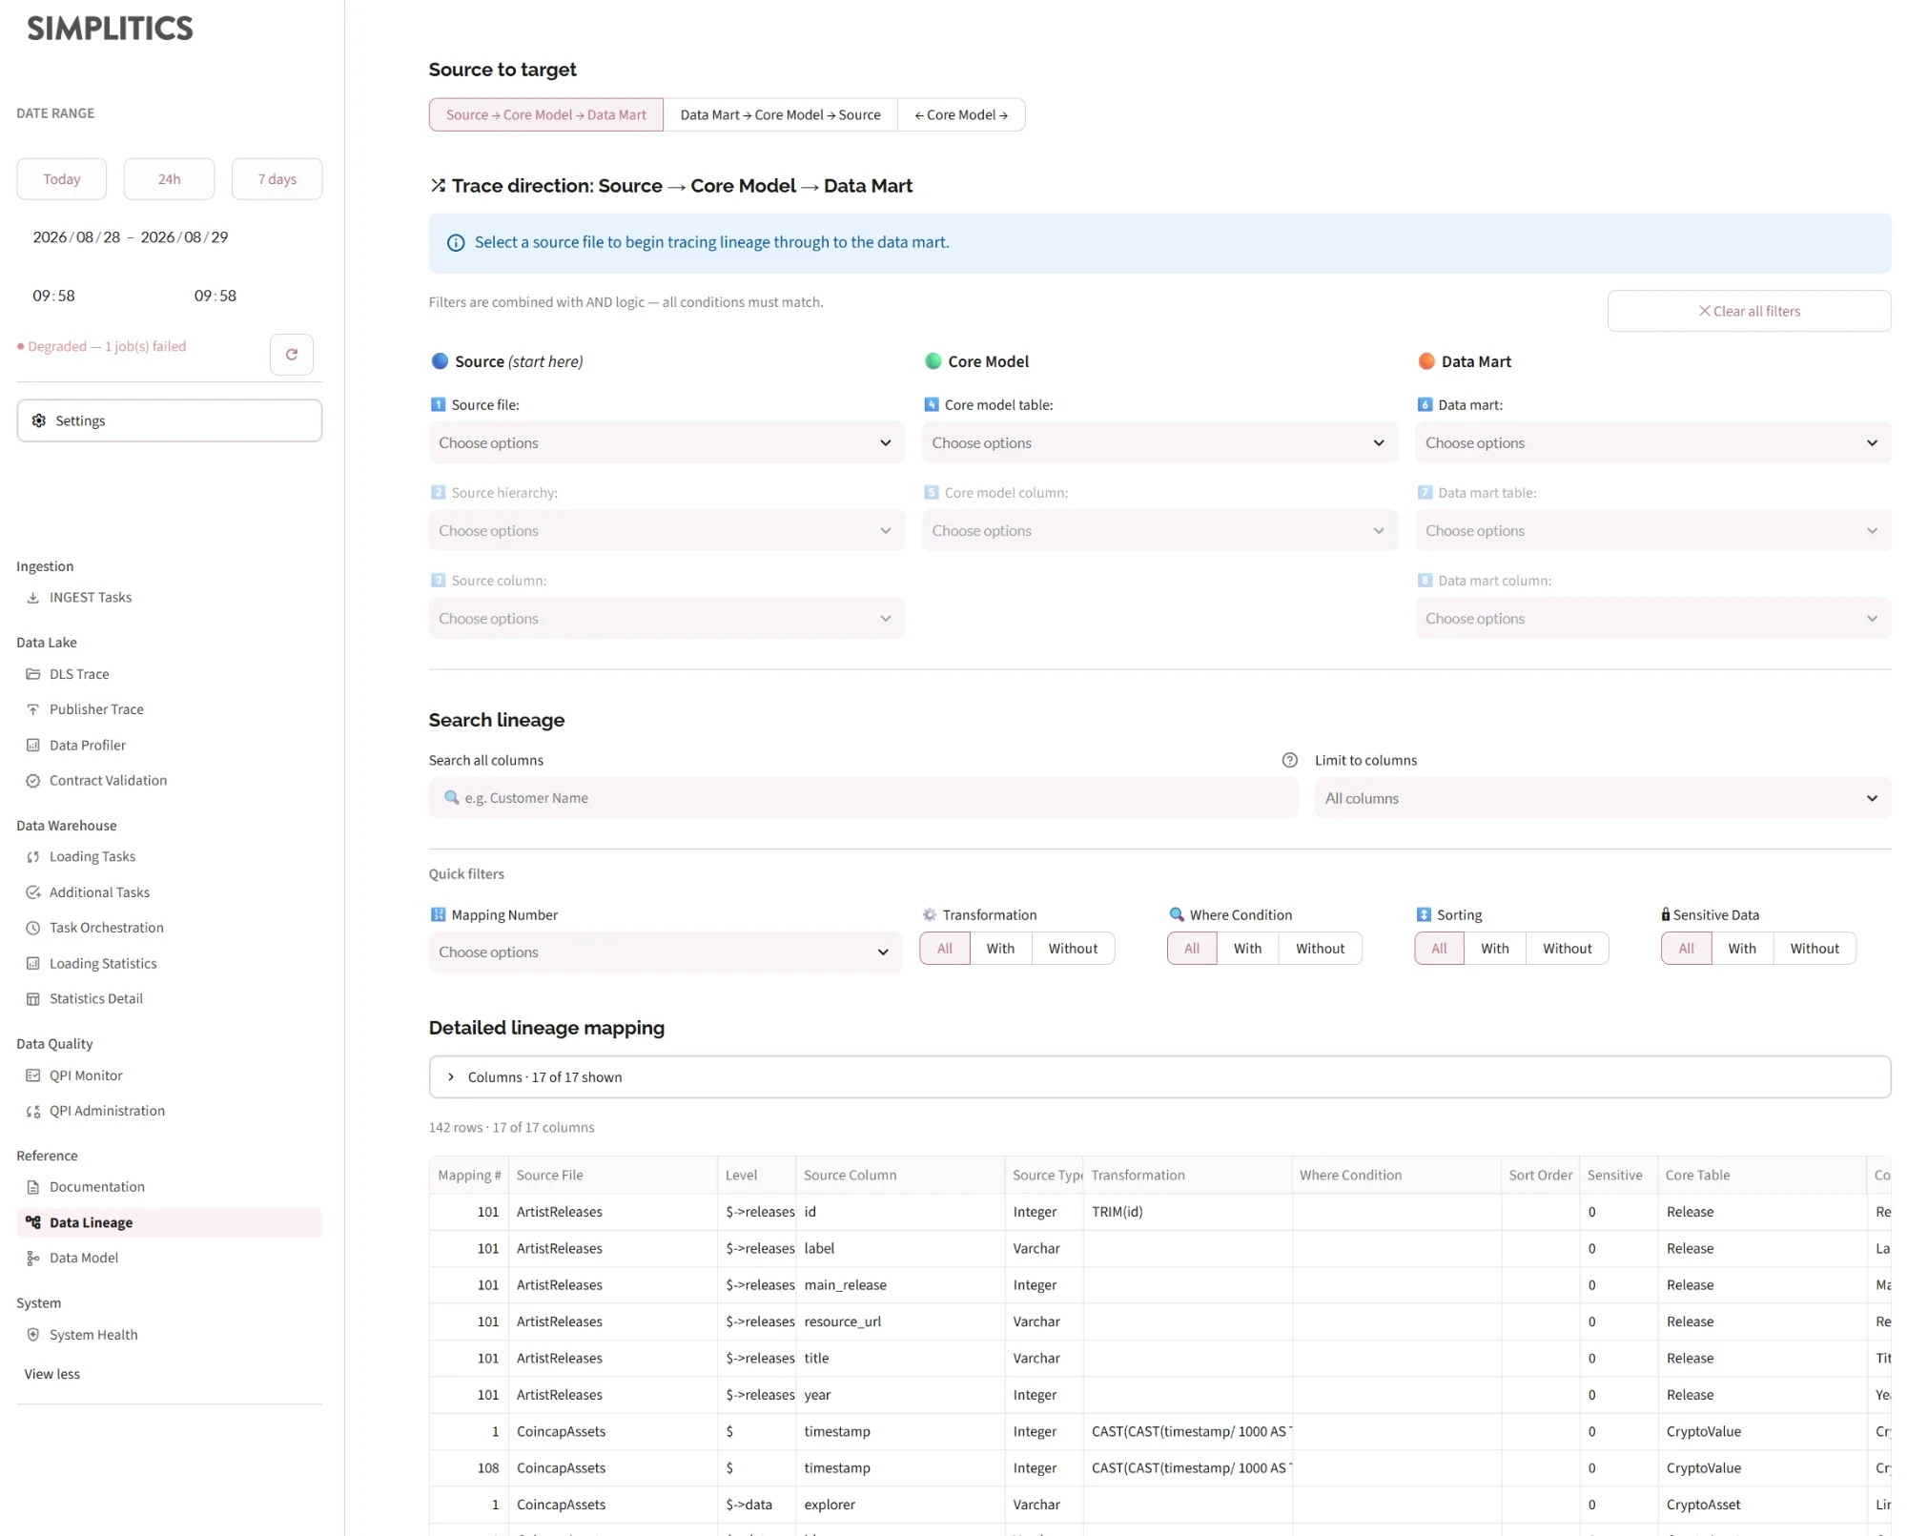Click the QPI Administration icon

click(33, 1111)
